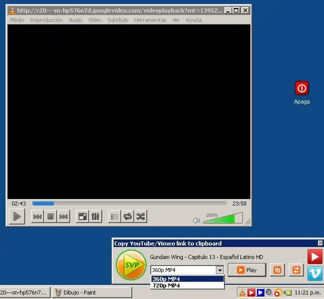Seek on VLC progress bar

click(x=129, y=203)
